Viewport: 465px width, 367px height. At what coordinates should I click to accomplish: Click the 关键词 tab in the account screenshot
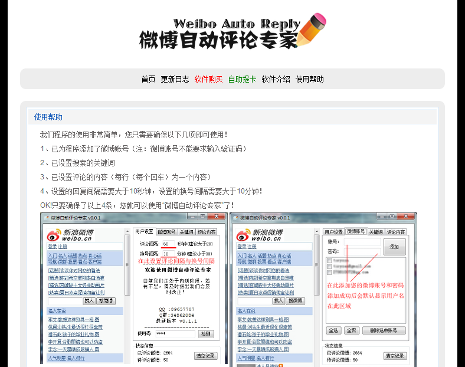point(376,232)
